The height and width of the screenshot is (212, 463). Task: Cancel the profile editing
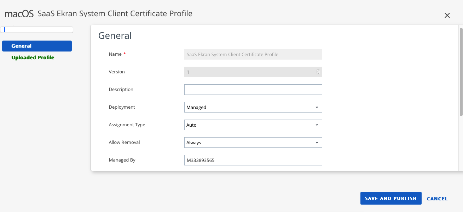coord(437,199)
